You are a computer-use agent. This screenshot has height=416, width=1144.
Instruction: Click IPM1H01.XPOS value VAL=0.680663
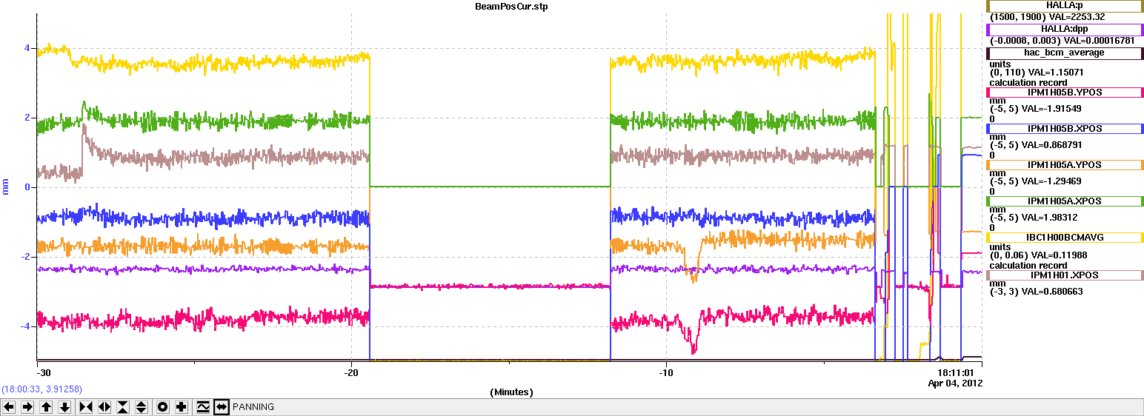point(1051,292)
